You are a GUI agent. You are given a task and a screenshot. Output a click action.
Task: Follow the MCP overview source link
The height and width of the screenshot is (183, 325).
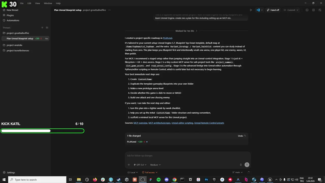(x=140, y=123)
